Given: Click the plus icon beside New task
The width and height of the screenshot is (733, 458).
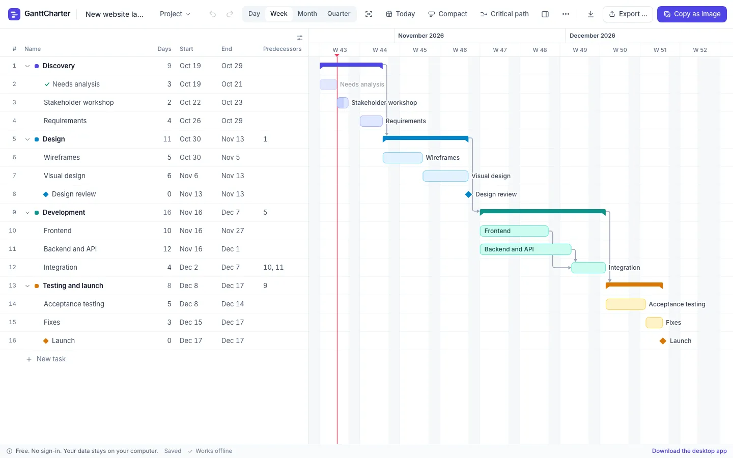Looking at the screenshot, I should (29, 359).
